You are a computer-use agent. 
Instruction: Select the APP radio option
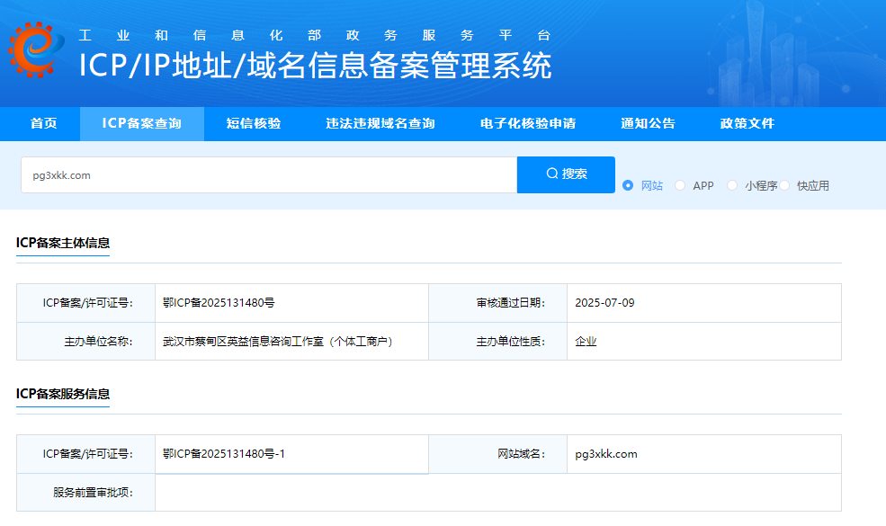pyautogui.click(x=680, y=185)
